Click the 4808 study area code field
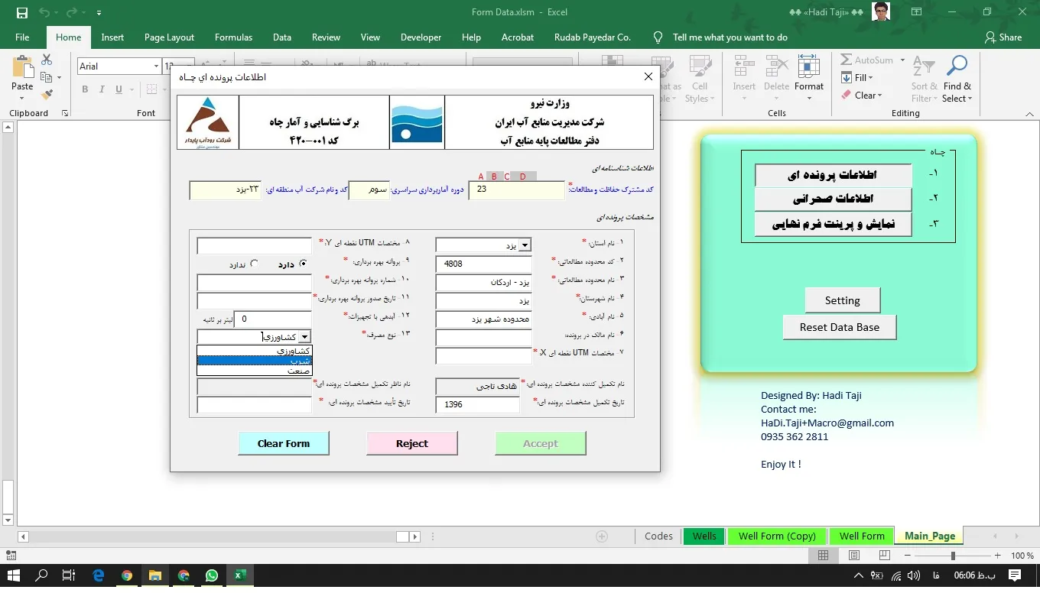1040x593 pixels. click(483, 264)
